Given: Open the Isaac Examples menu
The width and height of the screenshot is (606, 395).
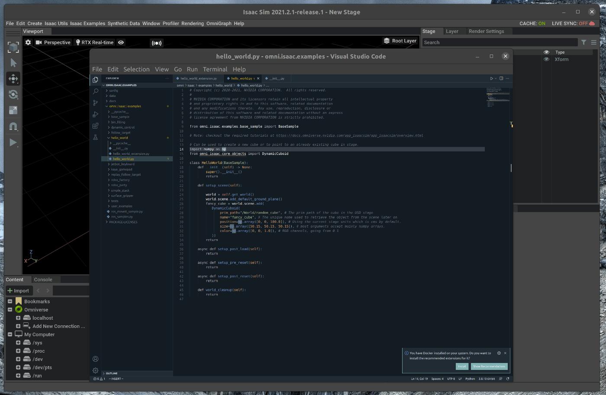Looking at the screenshot, I should coord(87,23).
